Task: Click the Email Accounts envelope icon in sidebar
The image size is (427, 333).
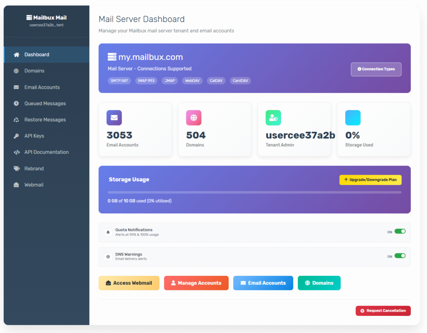Action: click(16, 87)
